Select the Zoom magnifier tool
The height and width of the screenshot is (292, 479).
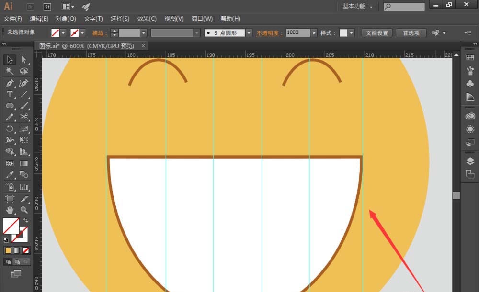[24, 210]
